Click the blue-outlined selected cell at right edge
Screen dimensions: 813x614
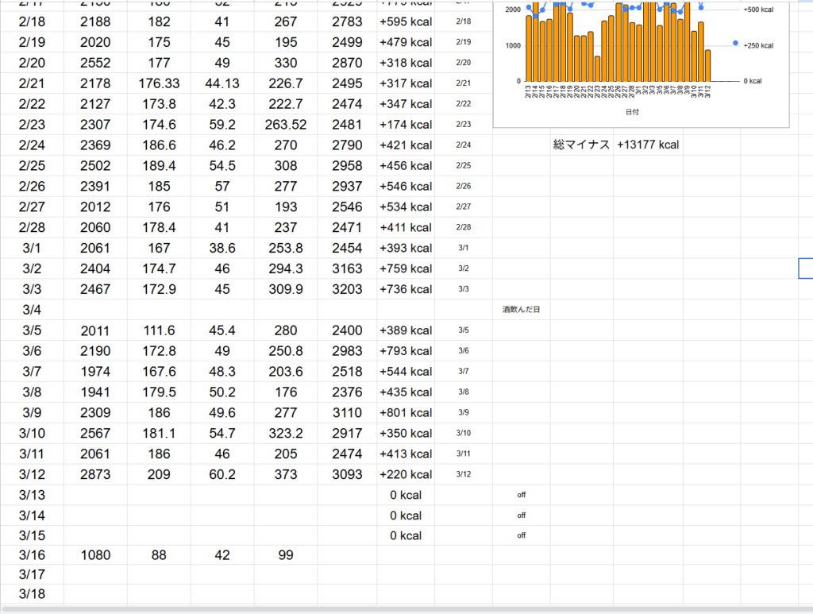tap(806, 268)
